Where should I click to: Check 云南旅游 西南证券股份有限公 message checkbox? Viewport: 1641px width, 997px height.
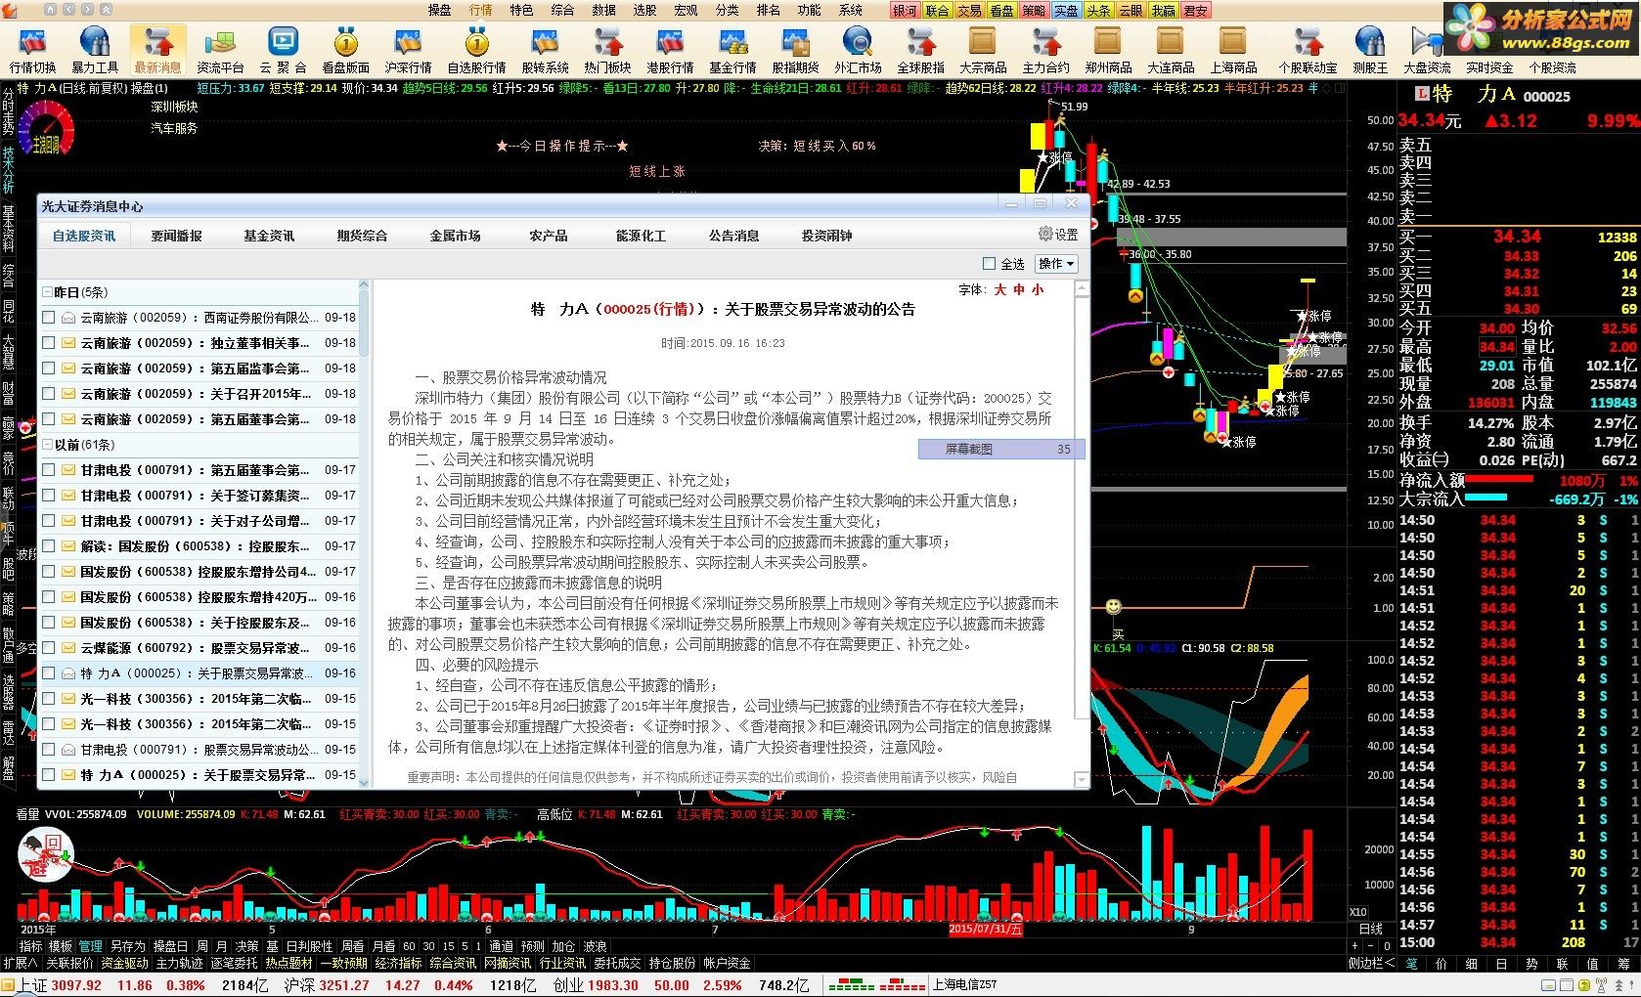49,318
